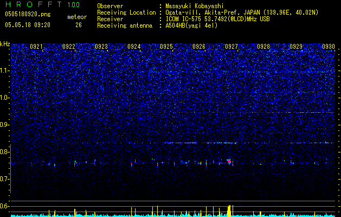Viewport: 341px width, 217px height.
Task: Click the 1.0 kHz axis label
Action: coord(5,98)
